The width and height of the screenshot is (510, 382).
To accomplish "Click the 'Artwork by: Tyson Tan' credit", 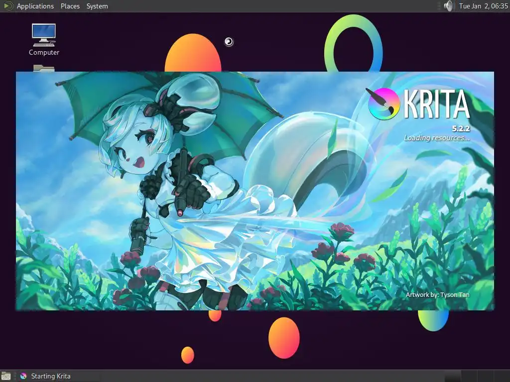I will tap(437, 294).
